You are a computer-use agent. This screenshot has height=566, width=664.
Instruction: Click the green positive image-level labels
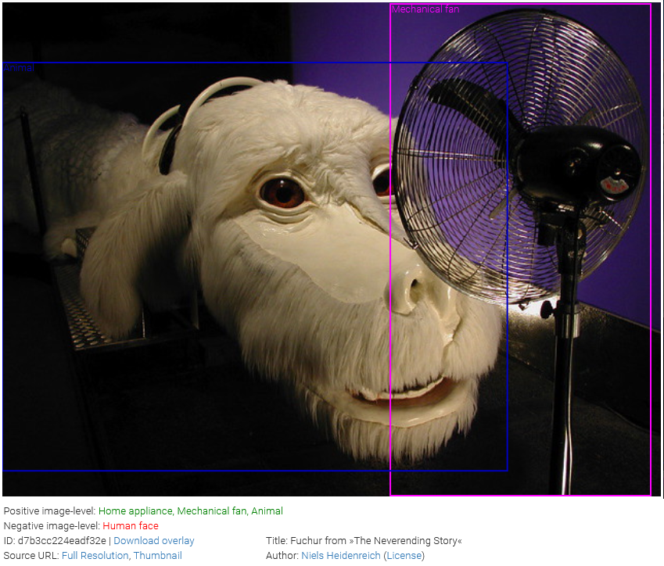click(x=191, y=511)
